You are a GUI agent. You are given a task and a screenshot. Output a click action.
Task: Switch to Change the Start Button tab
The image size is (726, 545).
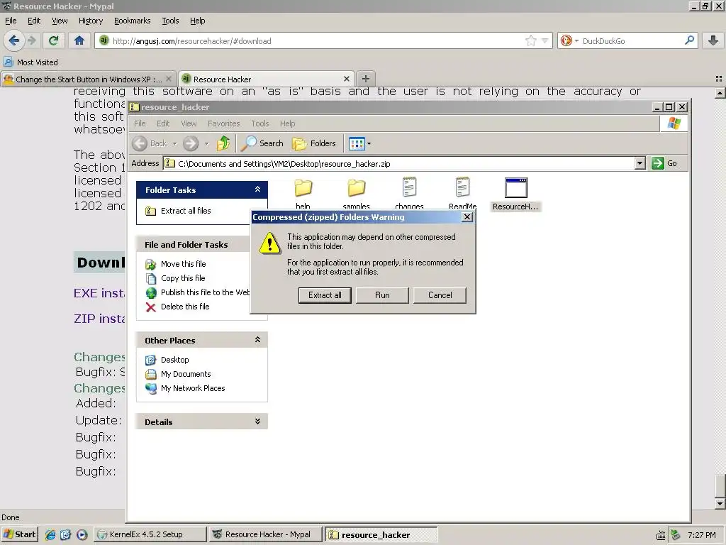point(88,79)
